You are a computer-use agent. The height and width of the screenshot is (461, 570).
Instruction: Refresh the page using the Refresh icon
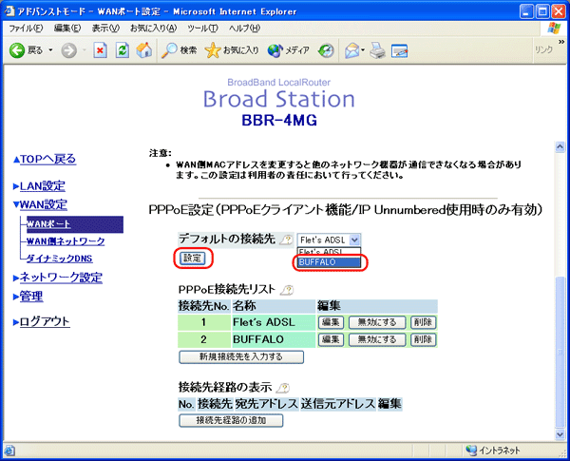[123, 50]
